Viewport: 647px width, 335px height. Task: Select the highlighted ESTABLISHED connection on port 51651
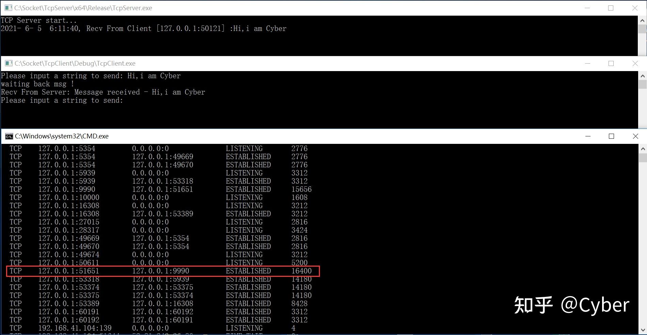pyautogui.click(x=163, y=271)
